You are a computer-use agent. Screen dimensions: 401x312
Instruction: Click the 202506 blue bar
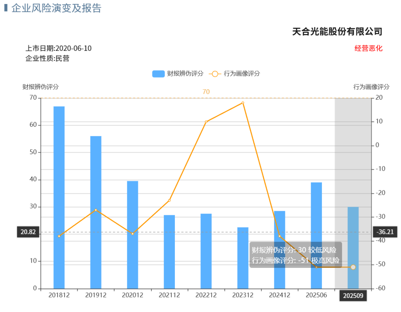click(x=316, y=235)
